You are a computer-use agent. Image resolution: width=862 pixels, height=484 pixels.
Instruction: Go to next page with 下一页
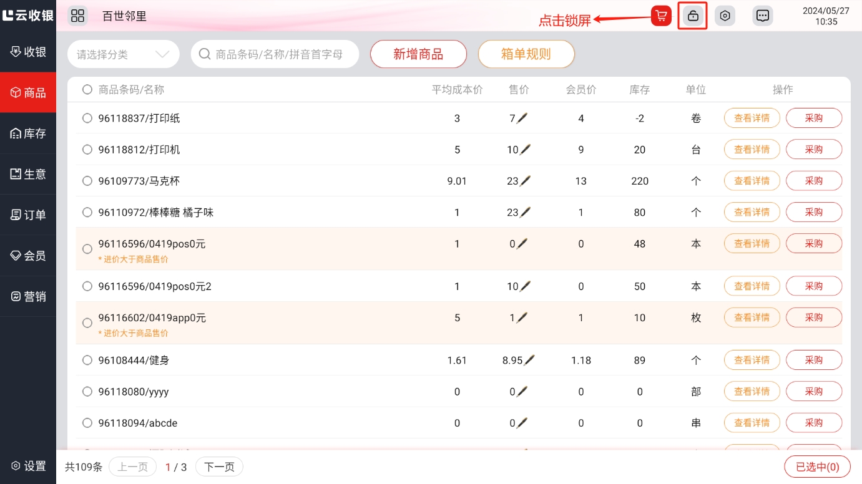click(219, 467)
